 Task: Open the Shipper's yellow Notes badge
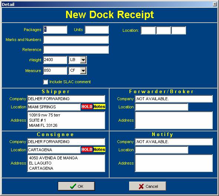click(99, 107)
